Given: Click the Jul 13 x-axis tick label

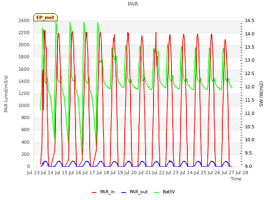Looking at the screenshot, I should click(x=33, y=172).
